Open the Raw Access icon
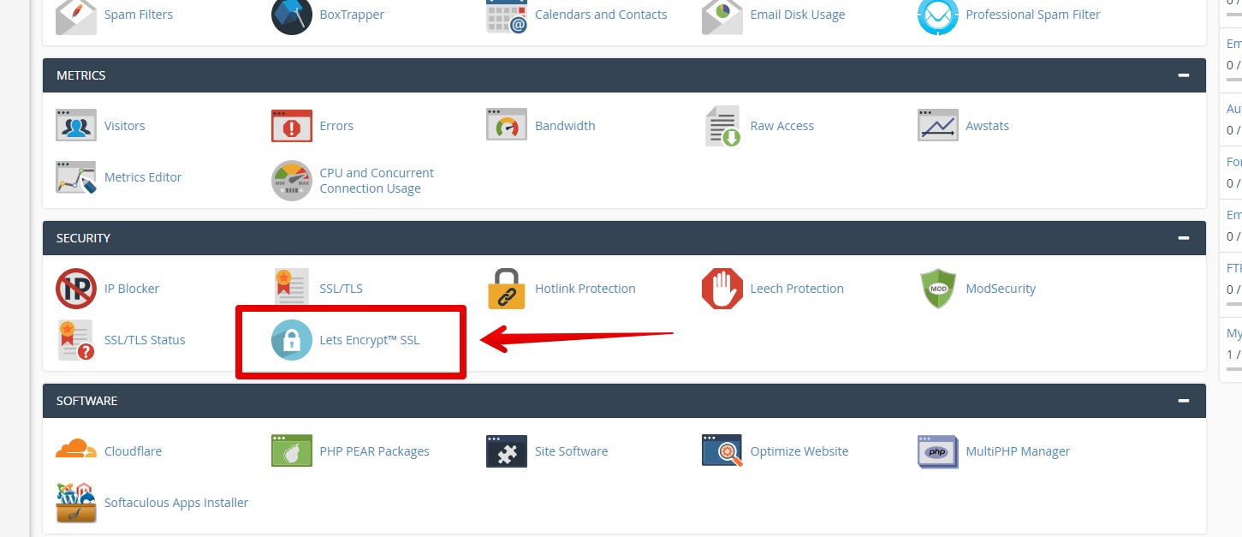This screenshot has width=1242, height=537. pyautogui.click(x=722, y=126)
